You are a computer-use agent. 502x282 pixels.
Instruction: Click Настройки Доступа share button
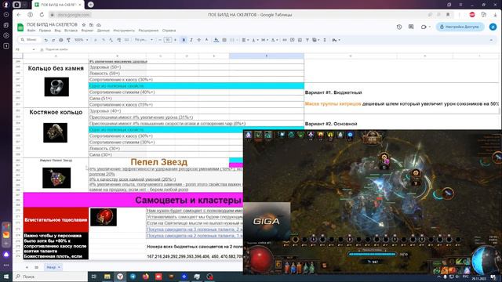point(460,27)
